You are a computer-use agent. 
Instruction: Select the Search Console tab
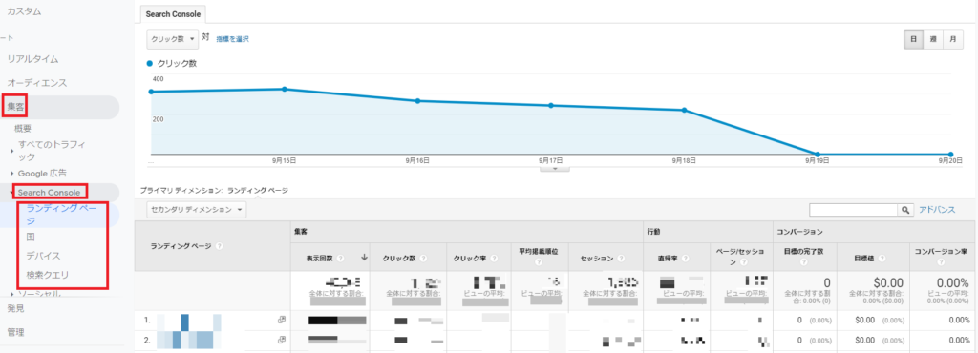pyautogui.click(x=173, y=13)
